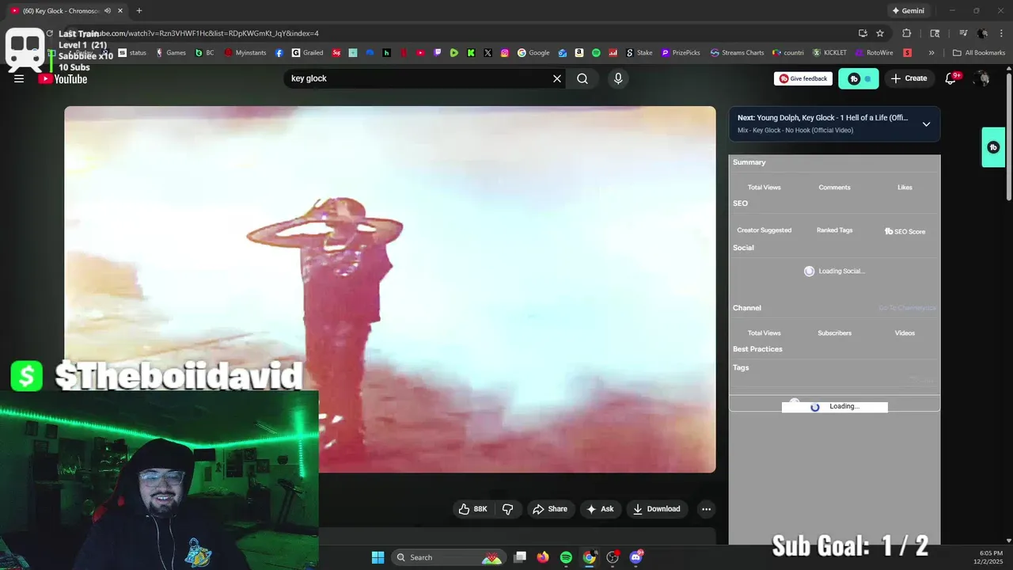Go to the YouTube home logo
The height and width of the screenshot is (570, 1013).
coord(63,78)
